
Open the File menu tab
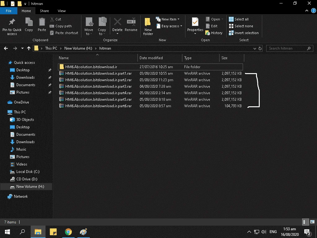(8, 11)
